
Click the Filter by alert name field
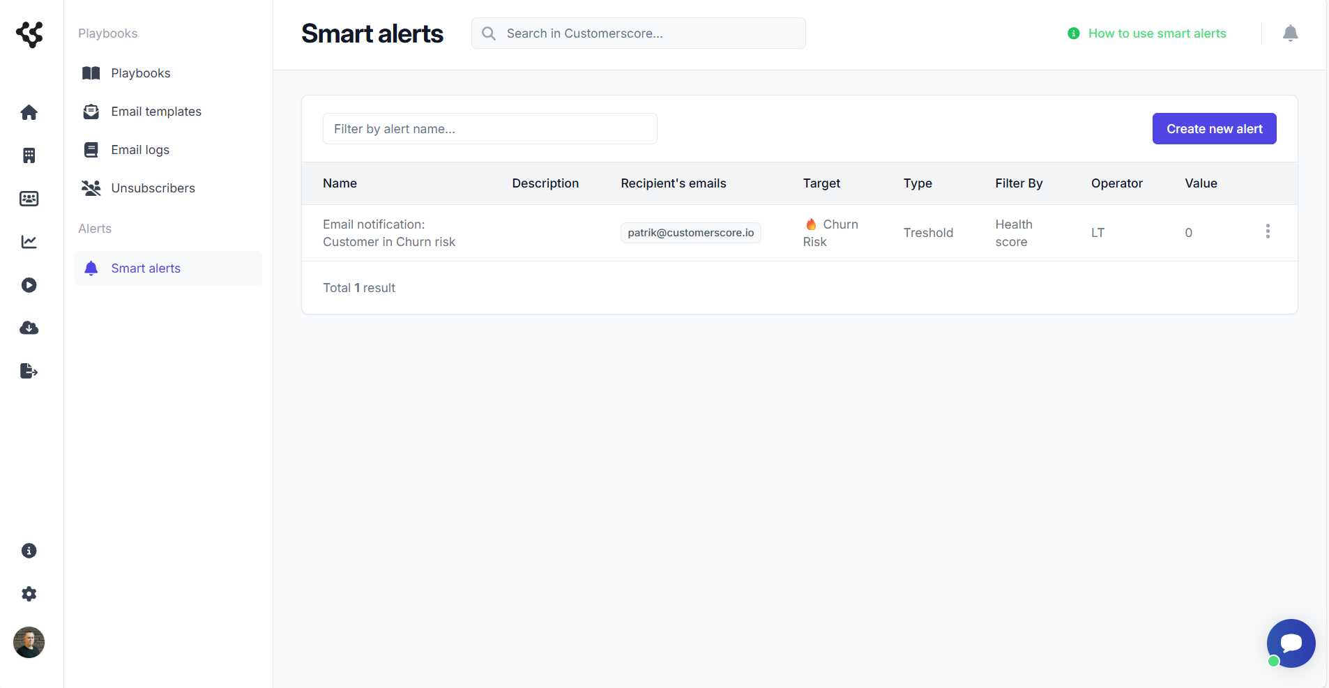coord(489,128)
